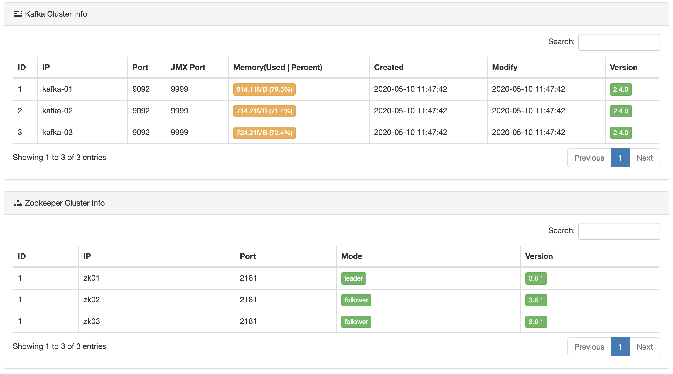The width and height of the screenshot is (673, 374).
Task: Click the Zookeeper Cluster Info sitemap icon
Action: pyautogui.click(x=18, y=203)
